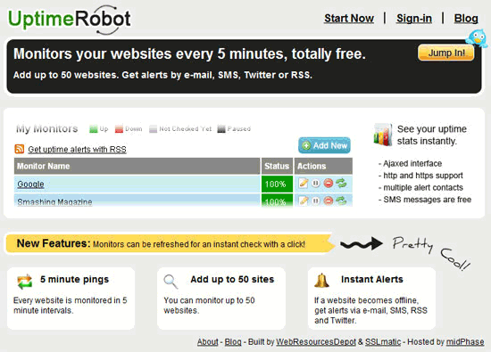Click the Not Checked Yet legend icon

coord(153,129)
